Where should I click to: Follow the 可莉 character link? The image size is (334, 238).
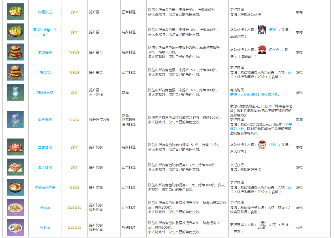pos(272,144)
